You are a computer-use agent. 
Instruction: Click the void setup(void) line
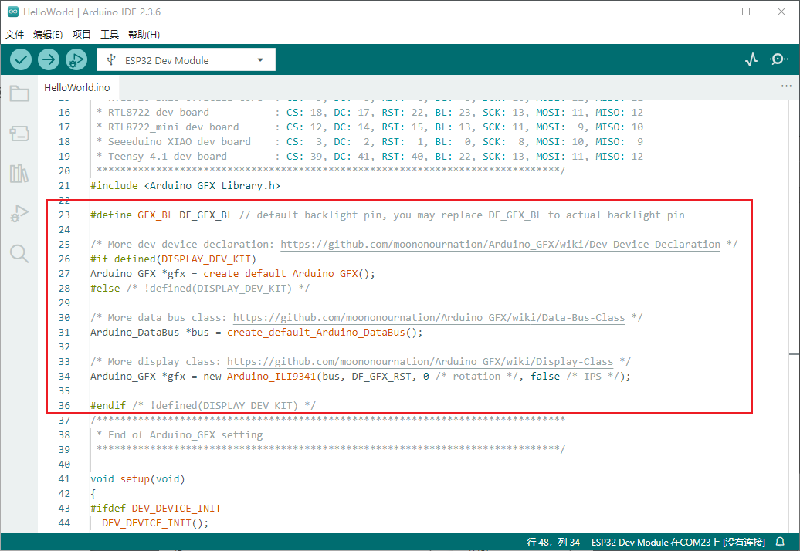(x=137, y=478)
